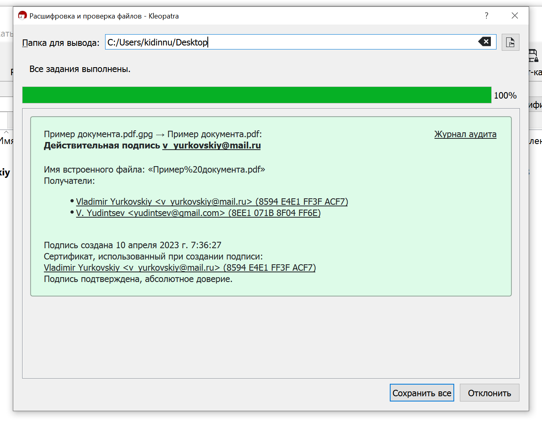Click the dialog title Расшифровка и проверка файлов
The width and height of the screenshot is (542, 424).
pyautogui.click(x=85, y=16)
